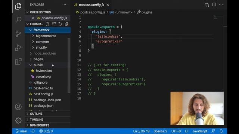The height and width of the screenshot is (134, 239).
Task: Click the main branch indicator
Action: [22, 131]
